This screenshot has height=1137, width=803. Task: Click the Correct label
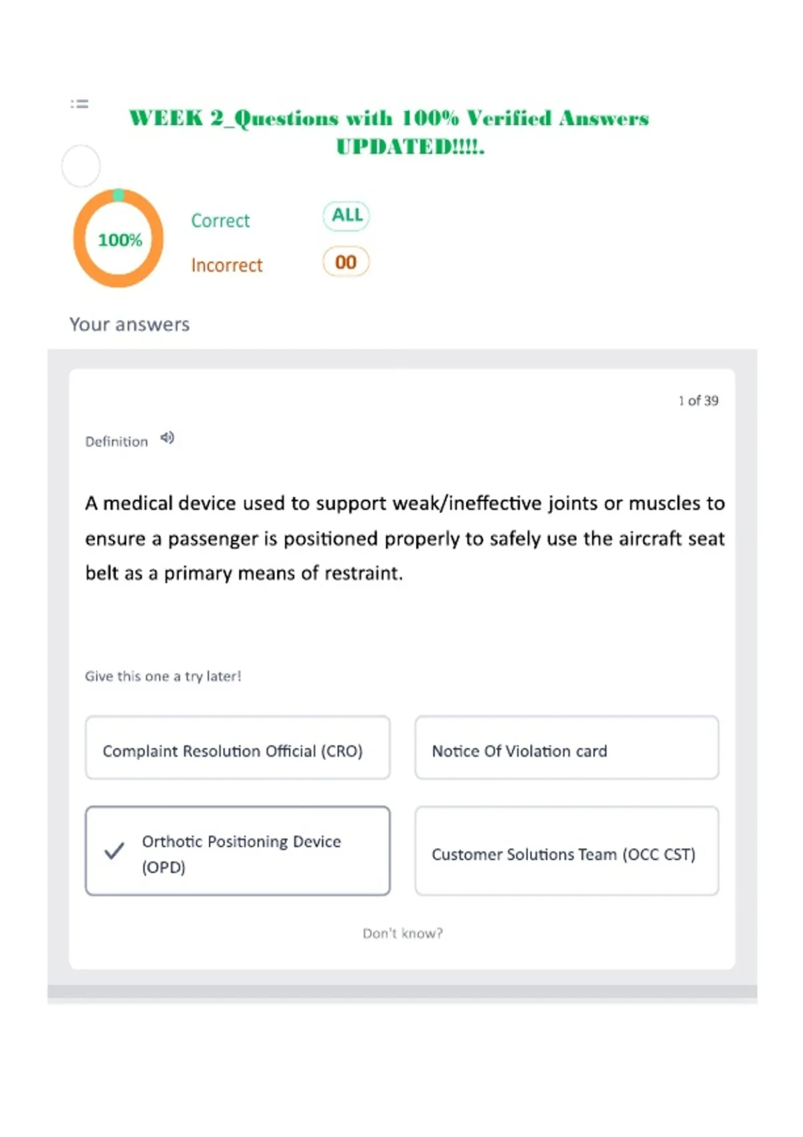click(x=220, y=221)
